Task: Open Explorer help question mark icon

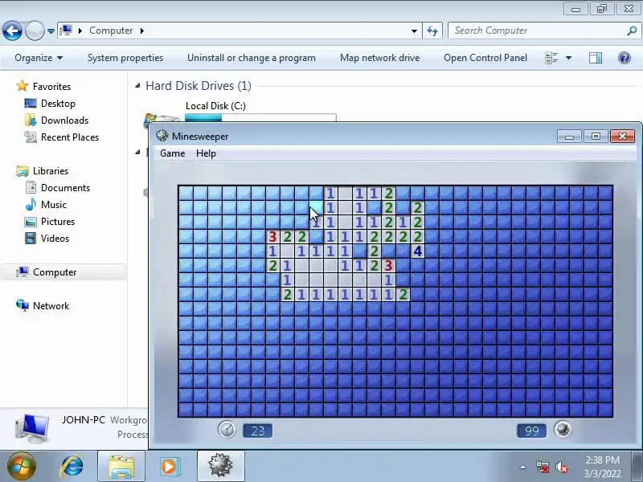Action: (x=625, y=58)
